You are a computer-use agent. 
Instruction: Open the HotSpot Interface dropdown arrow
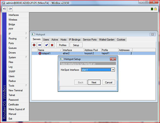pos(113,70)
